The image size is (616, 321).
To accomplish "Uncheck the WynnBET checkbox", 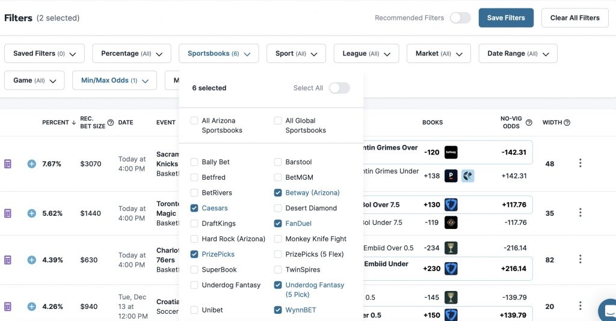I will (x=278, y=310).
